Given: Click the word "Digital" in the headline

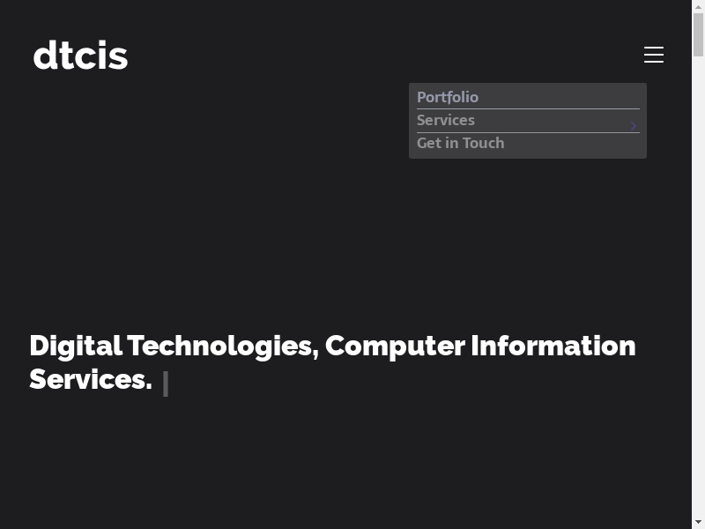Looking at the screenshot, I should 75,346.
